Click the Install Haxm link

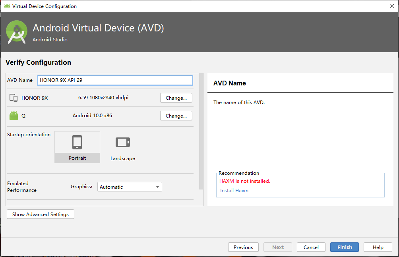tap(234, 191)
